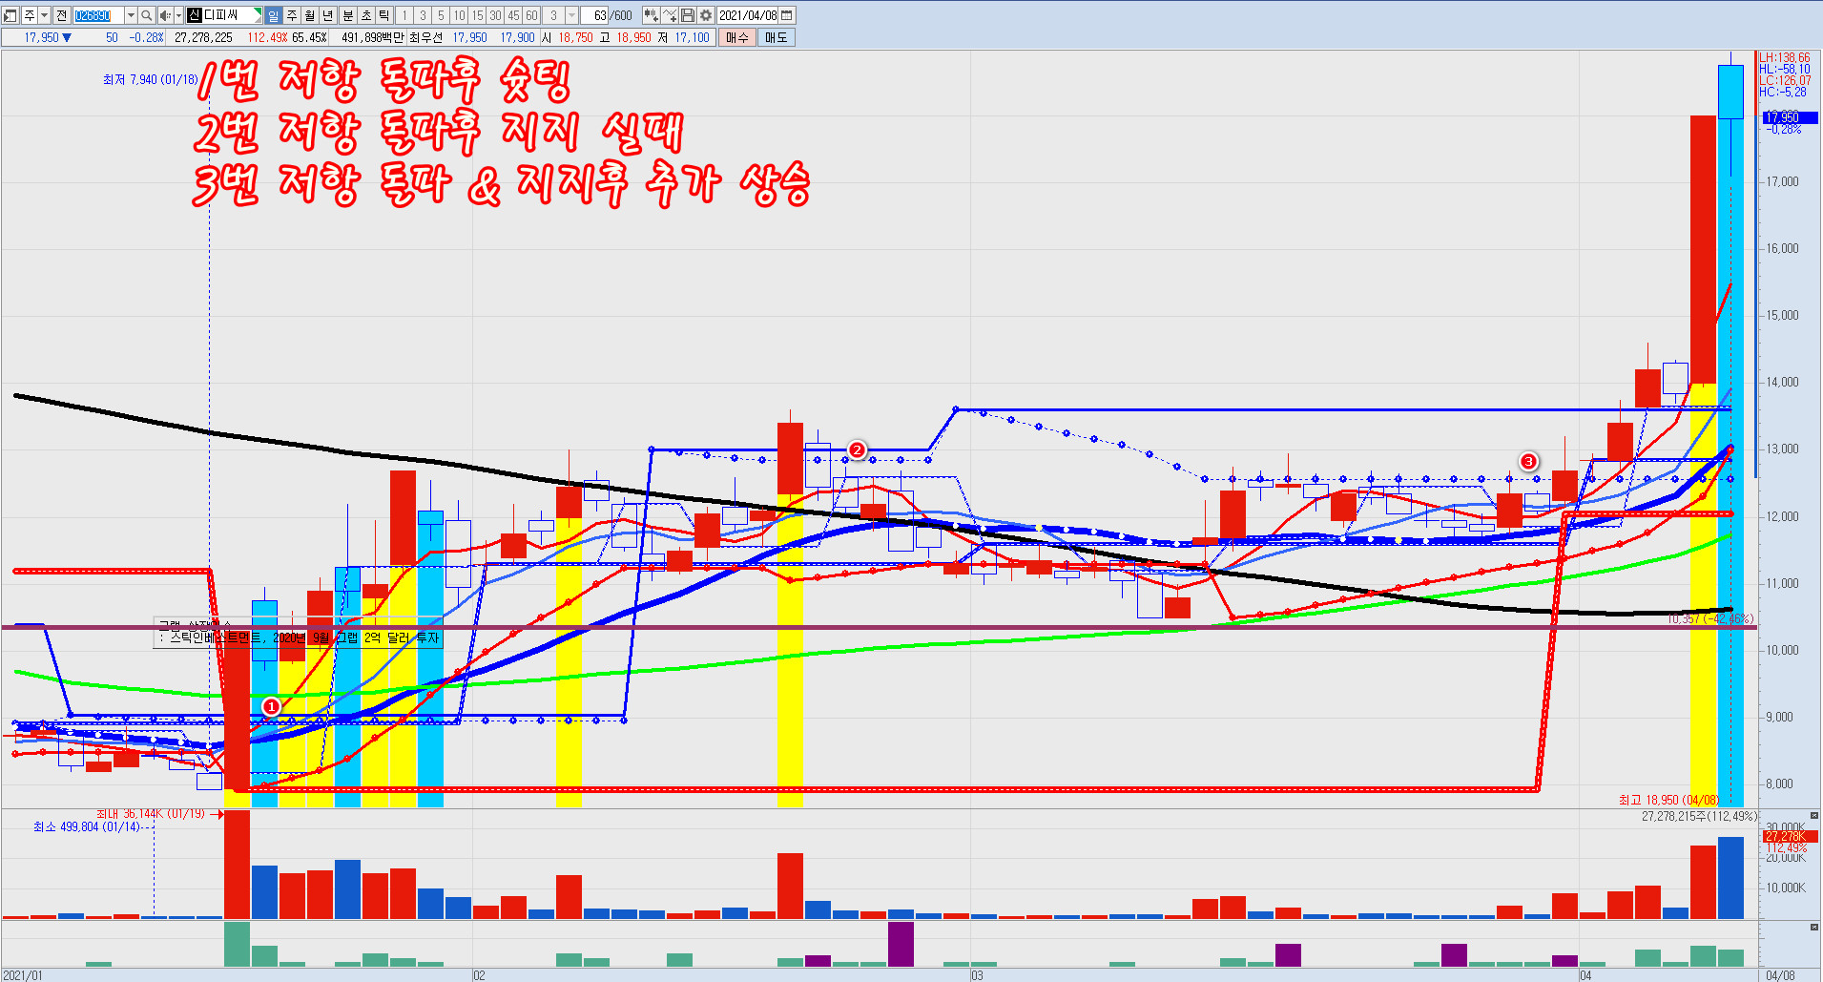This screenshot has height=982, width=1823.
Task: Select the 15 interval button
Action: coord(477,15)
